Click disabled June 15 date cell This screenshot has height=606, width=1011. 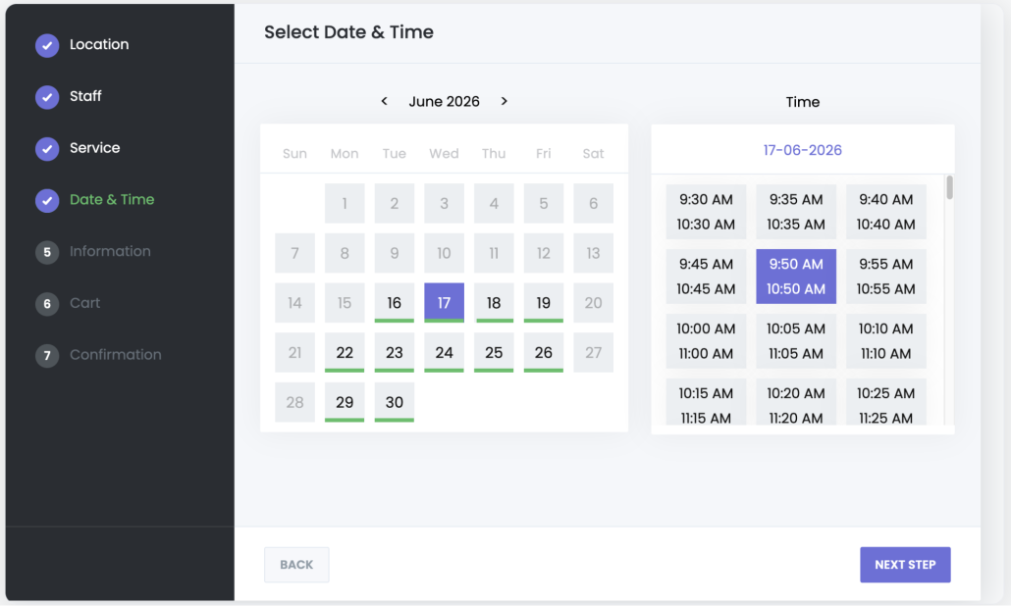click(345, 303)
